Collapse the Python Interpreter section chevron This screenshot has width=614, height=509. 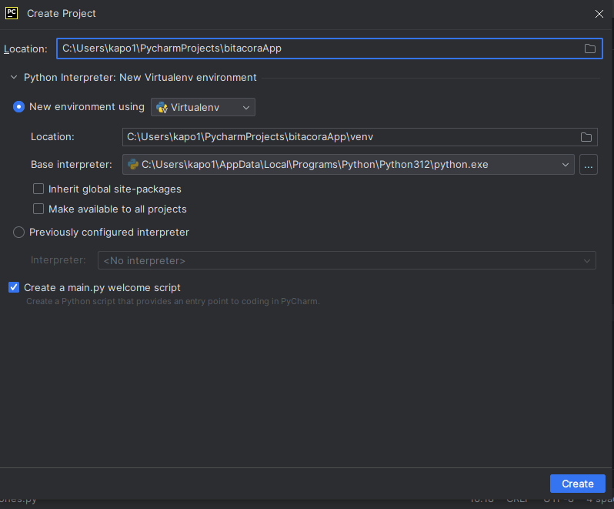click(x=14, y=77)
